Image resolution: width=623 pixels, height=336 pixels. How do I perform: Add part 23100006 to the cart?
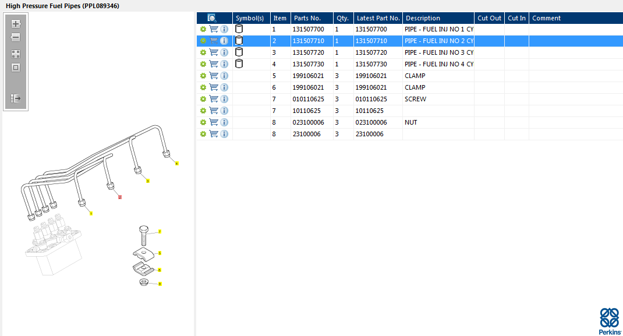tap(214, 134)
